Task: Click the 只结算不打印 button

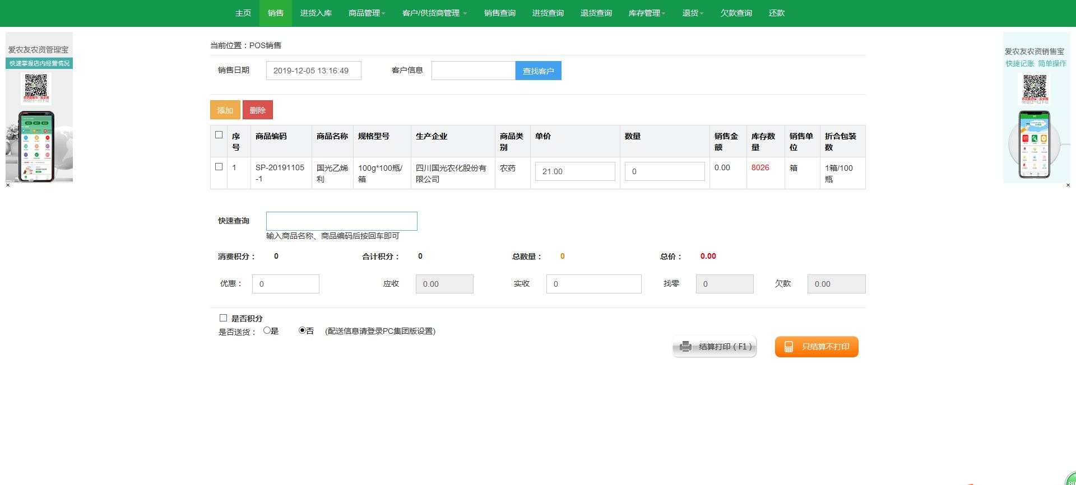Action: pos(817,347)
